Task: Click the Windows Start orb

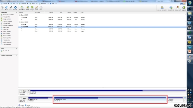Action: 190,3
